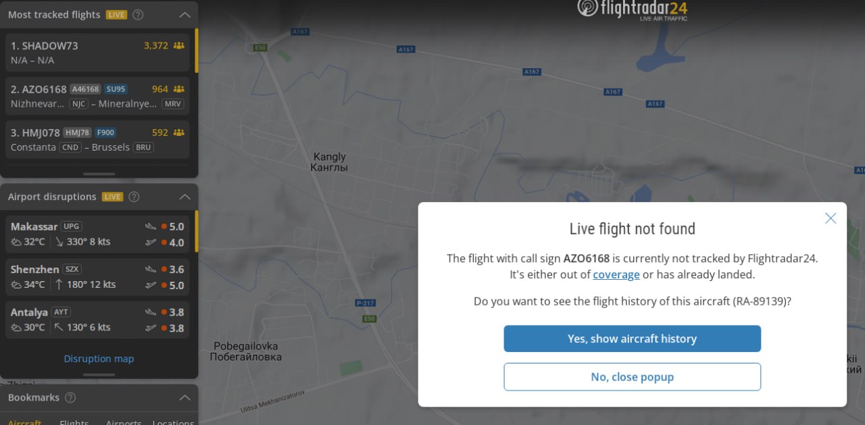865x425 pixels.
Task: Click help icon beside Airport disruptions
Action: coord(134,197)
